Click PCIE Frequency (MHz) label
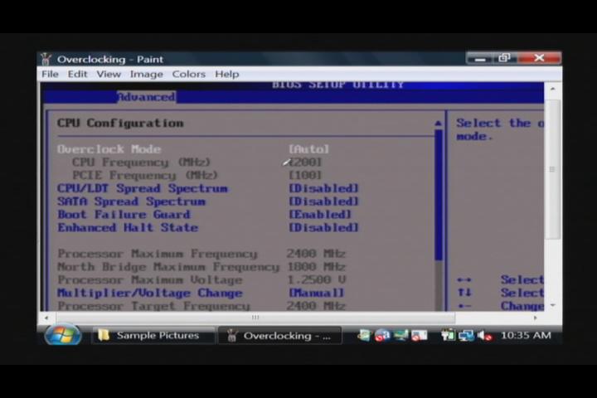Image resolution: width=597 pixels, height=398 pixels. coord(144,175)
